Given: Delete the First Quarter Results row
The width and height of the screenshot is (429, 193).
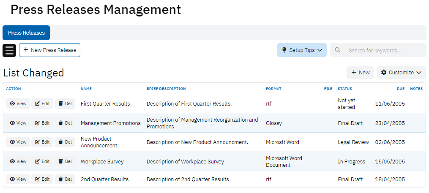Looking at the screenshot, I should tap(65, 104).
